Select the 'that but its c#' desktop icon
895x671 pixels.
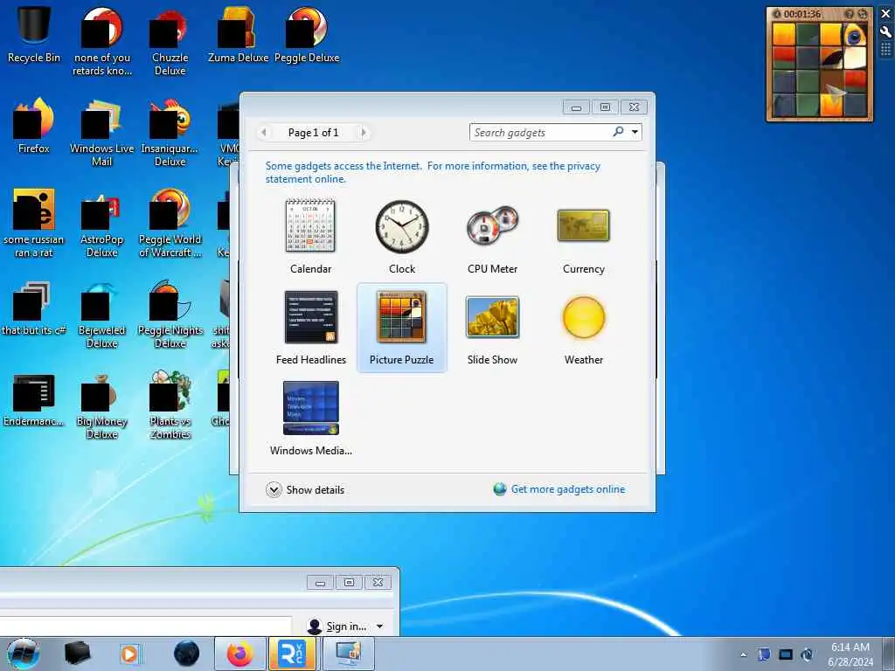pyautogui.click(x=34, y=308)
